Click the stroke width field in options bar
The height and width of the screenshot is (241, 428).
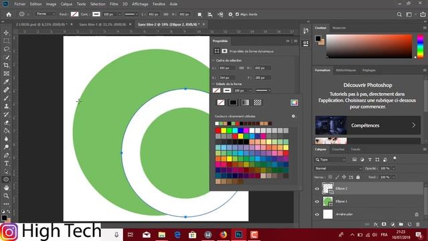(x=110, y=14)
